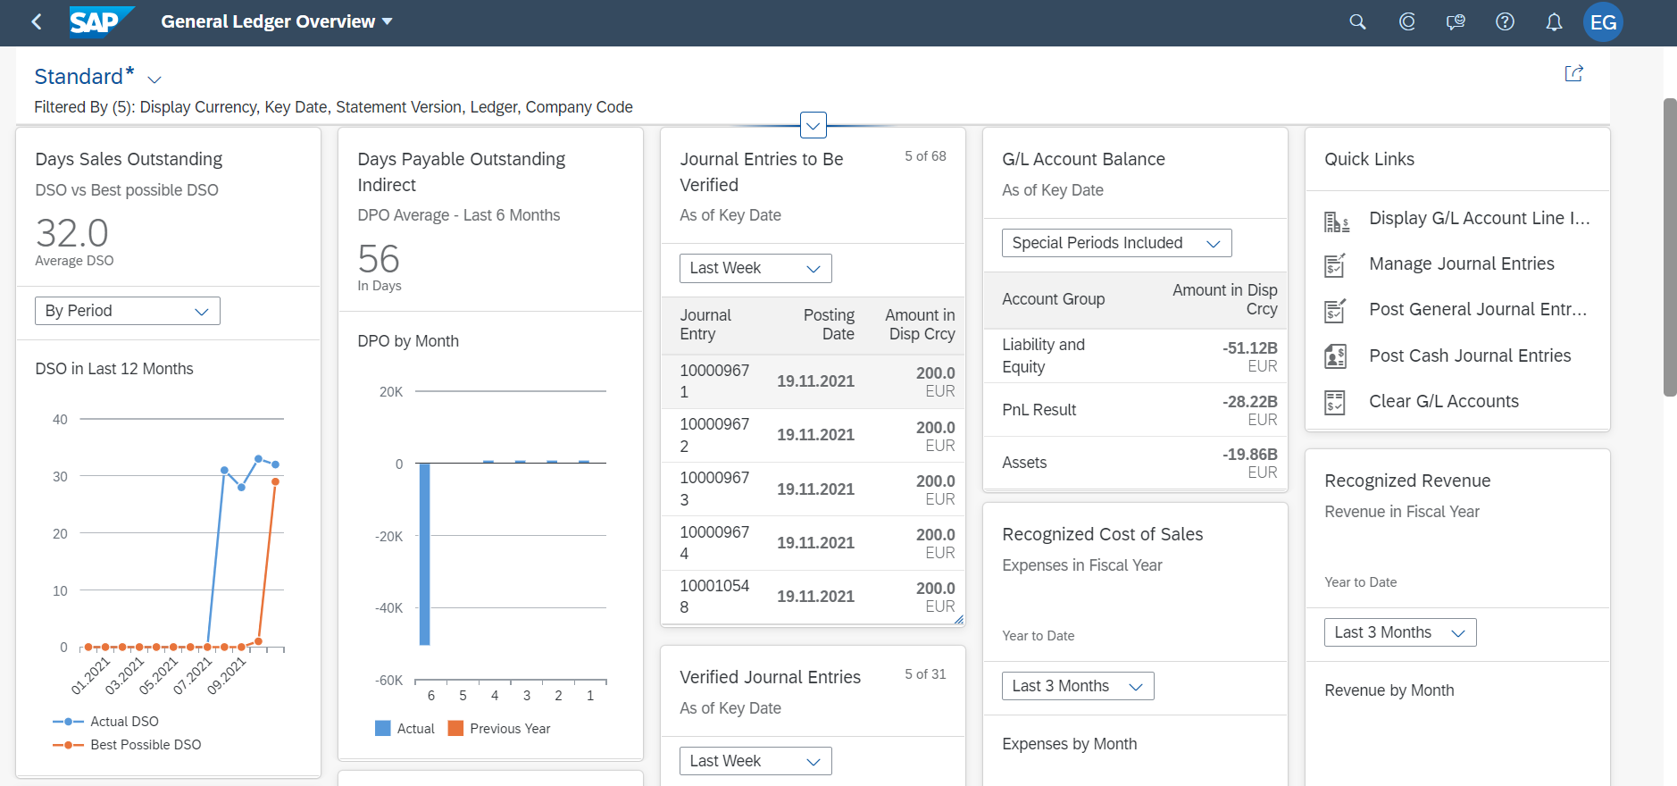Click the 32.0 Average DSO value
The height and width of the screenshot is (786, 1677).
tap(72, 233)
